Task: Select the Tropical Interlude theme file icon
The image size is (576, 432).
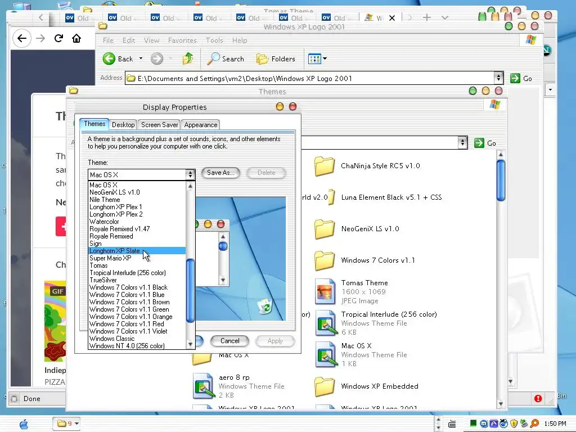Action: [326, 323]
